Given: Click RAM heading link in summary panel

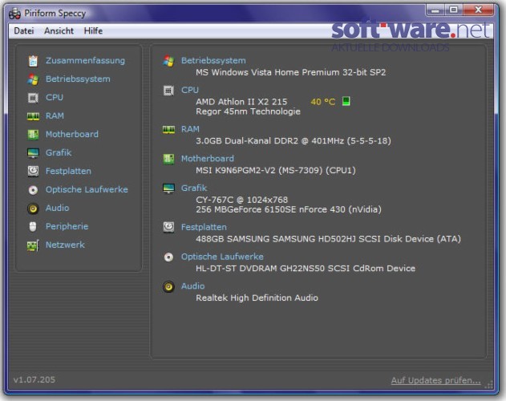Looking at the screenshot, I should coord(190,129).
